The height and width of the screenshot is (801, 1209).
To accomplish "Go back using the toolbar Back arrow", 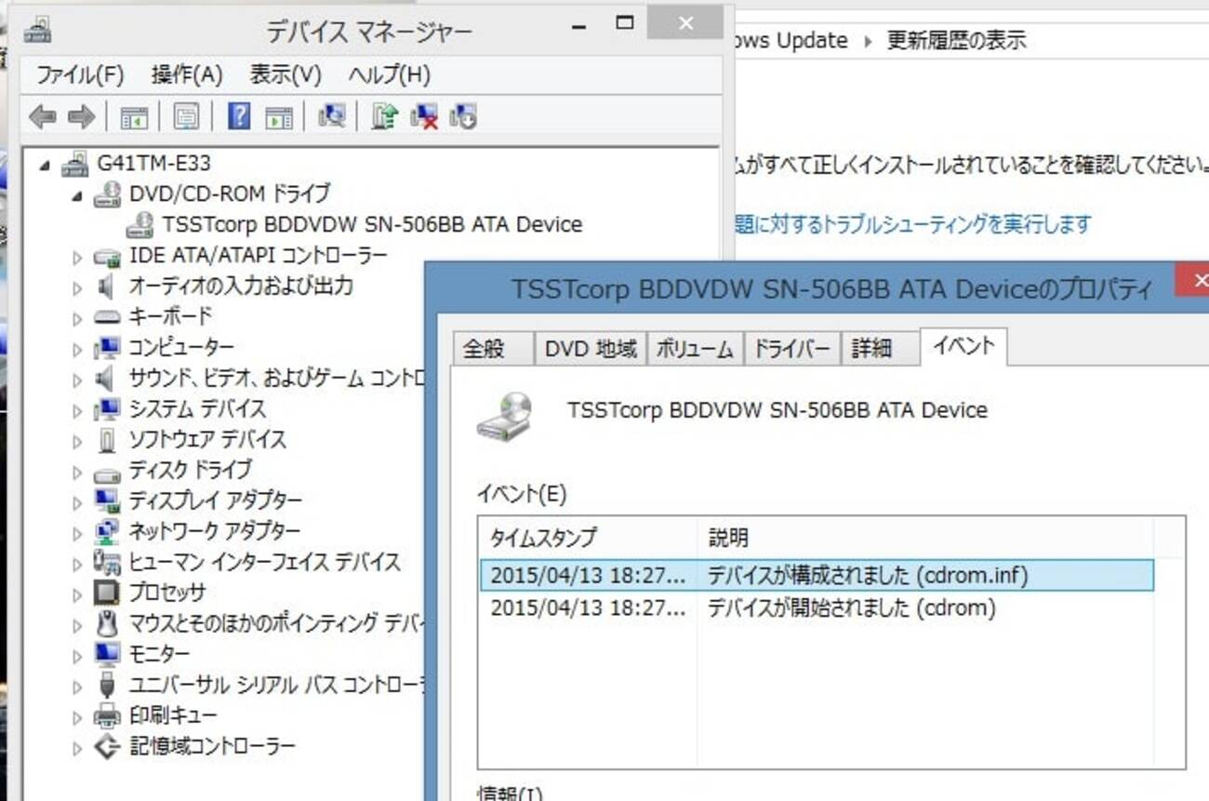I will (x=42, y=116).
